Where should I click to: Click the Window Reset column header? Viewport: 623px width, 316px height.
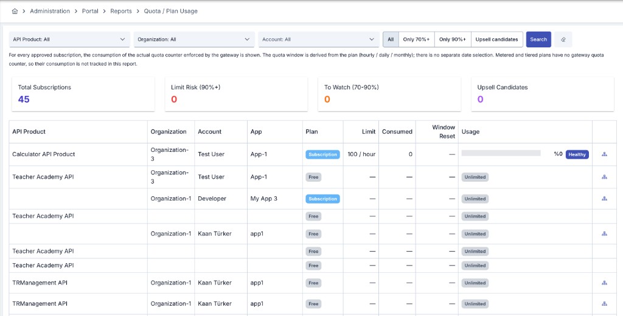click(x=437, y=132)
